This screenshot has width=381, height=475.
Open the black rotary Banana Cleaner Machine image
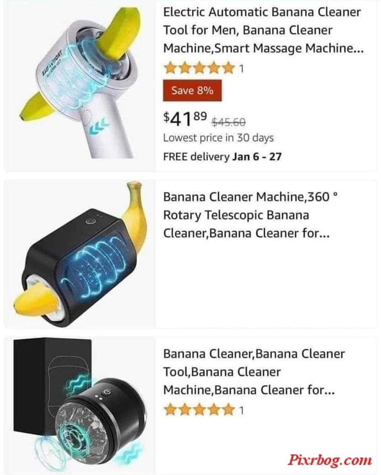point(80,254)
